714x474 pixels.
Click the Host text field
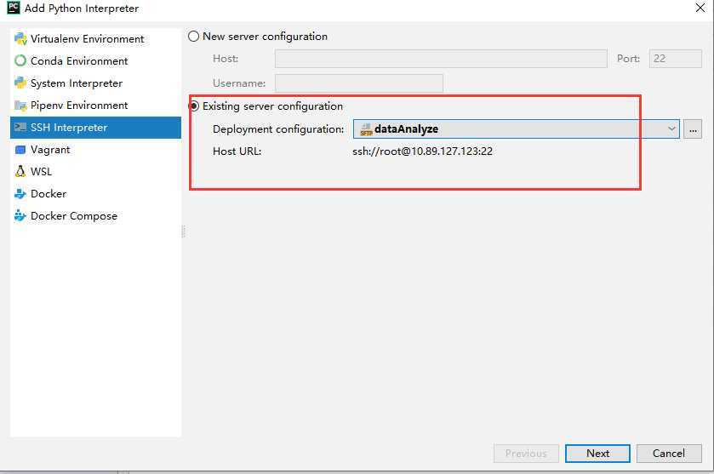(441, 60)
